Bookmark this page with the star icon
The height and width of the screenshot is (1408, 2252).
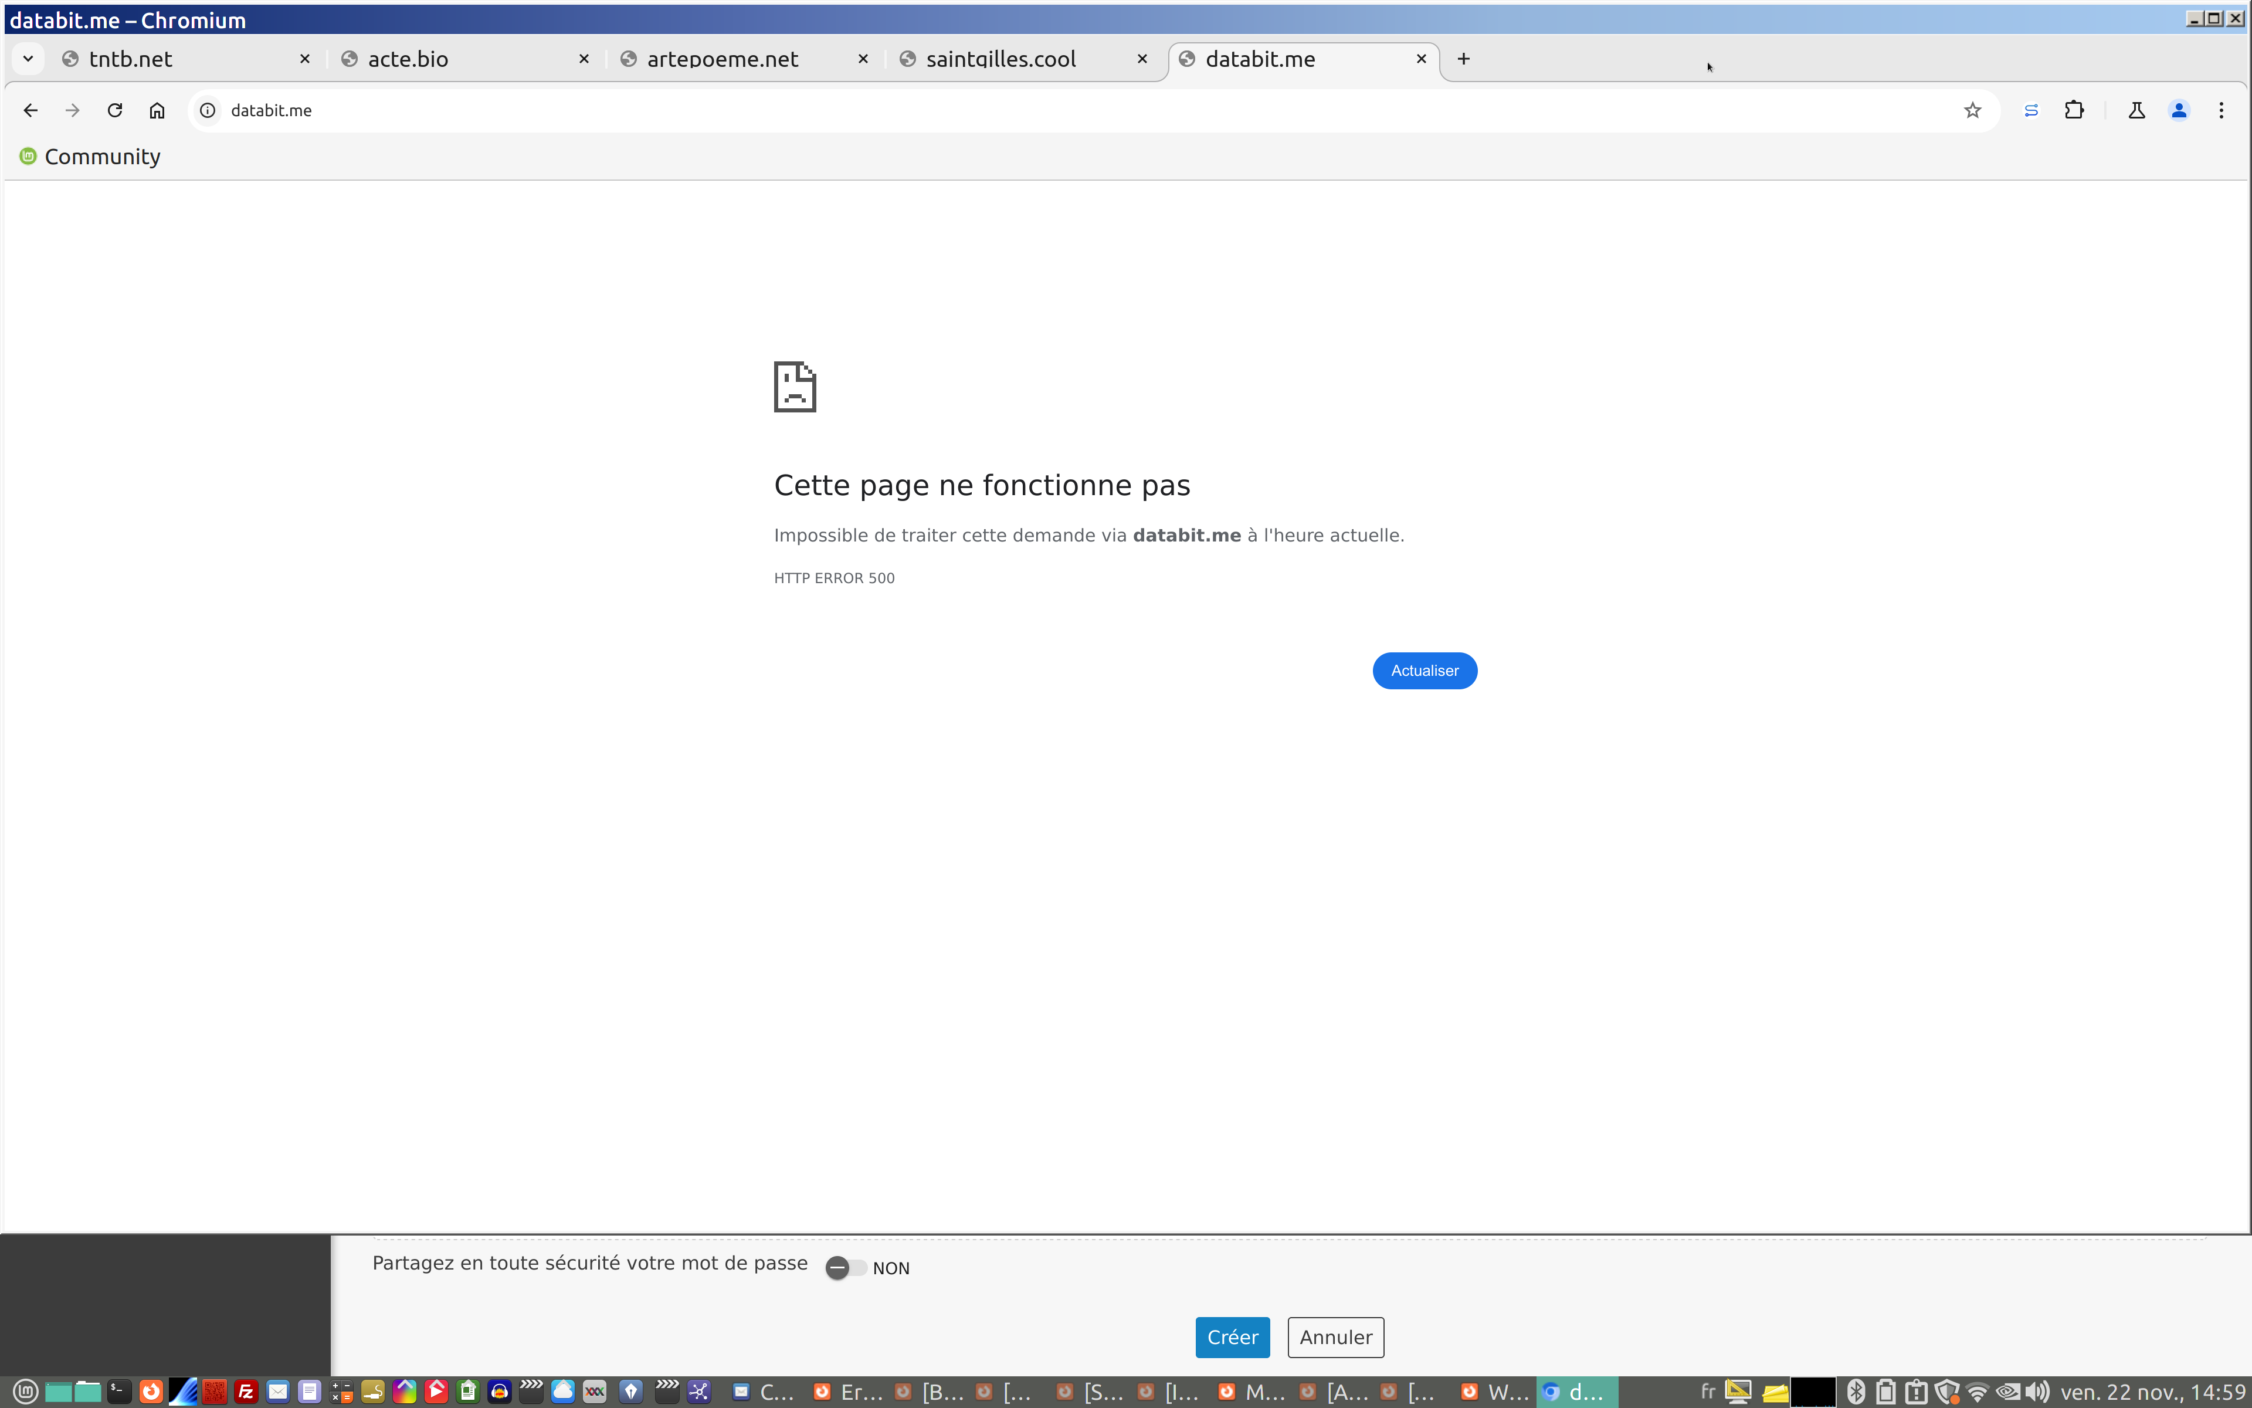(x=1972, y=110)
